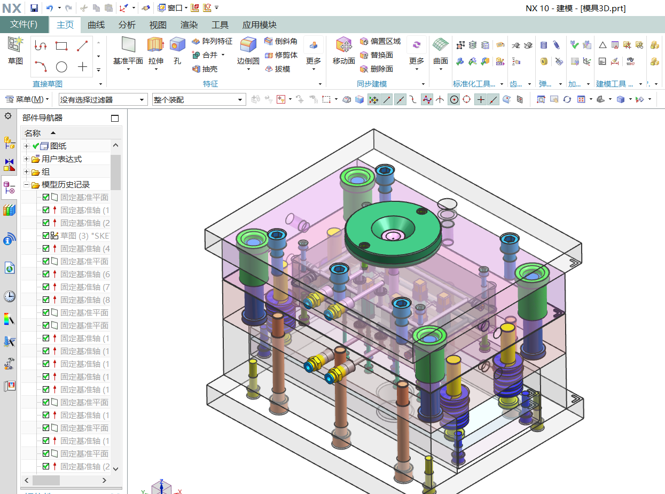Collapse the 模型历史记录 tree node
The image size is (665, 494).
[x=27, y=184]
